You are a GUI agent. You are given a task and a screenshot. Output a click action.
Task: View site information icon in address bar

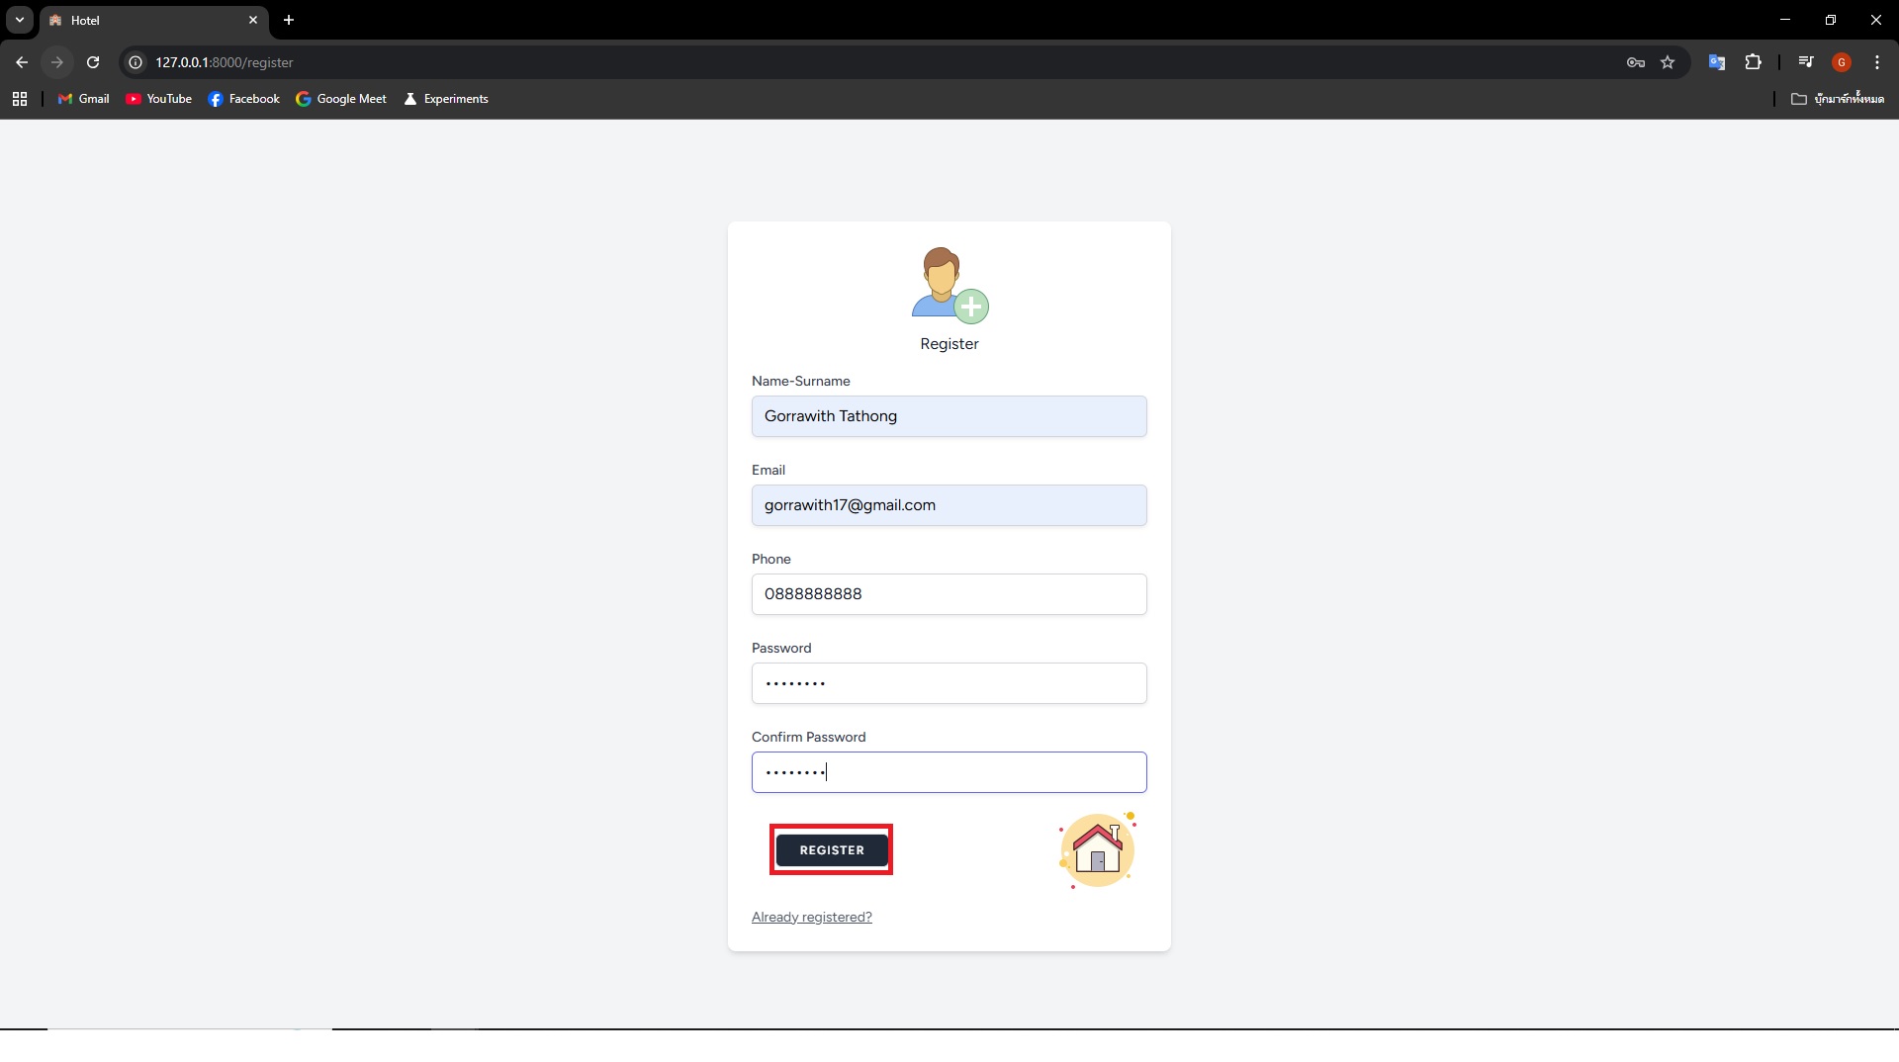pos(136,62)
